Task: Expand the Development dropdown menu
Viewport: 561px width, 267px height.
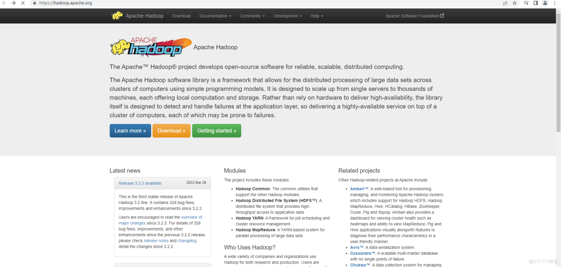Action: (x=288, y=16)
